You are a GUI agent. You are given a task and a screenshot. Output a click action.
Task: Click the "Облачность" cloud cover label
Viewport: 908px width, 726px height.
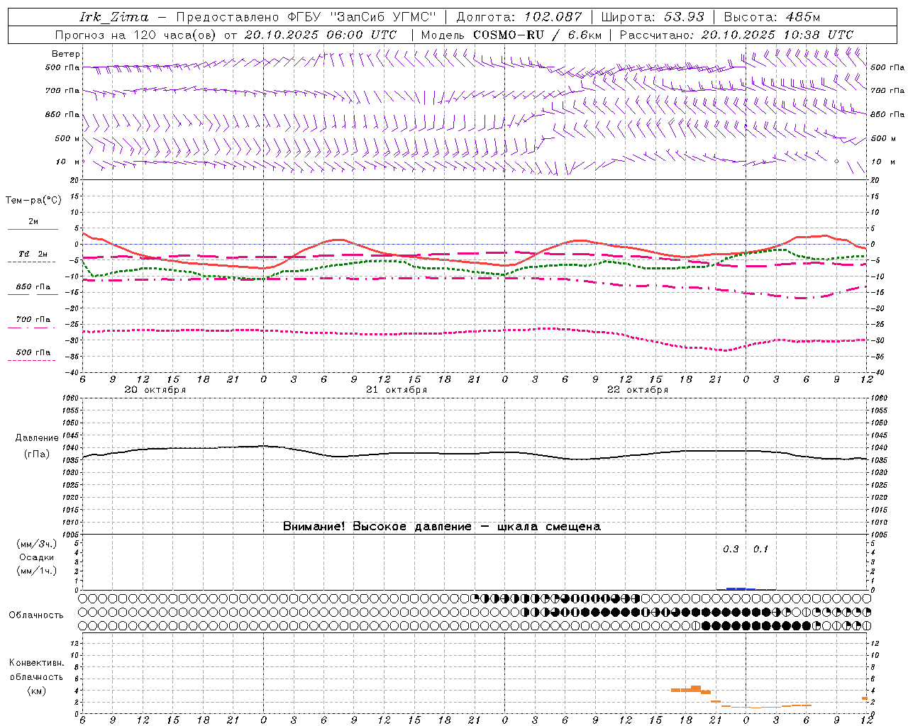click(x=36, y=615)
